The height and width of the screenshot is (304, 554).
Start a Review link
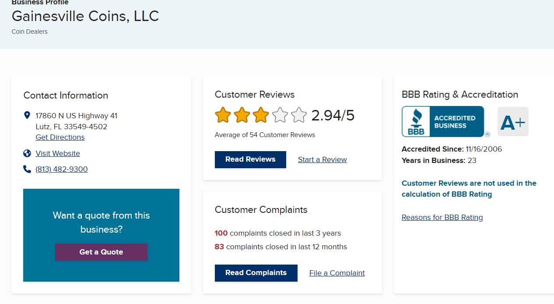(323, 159)
